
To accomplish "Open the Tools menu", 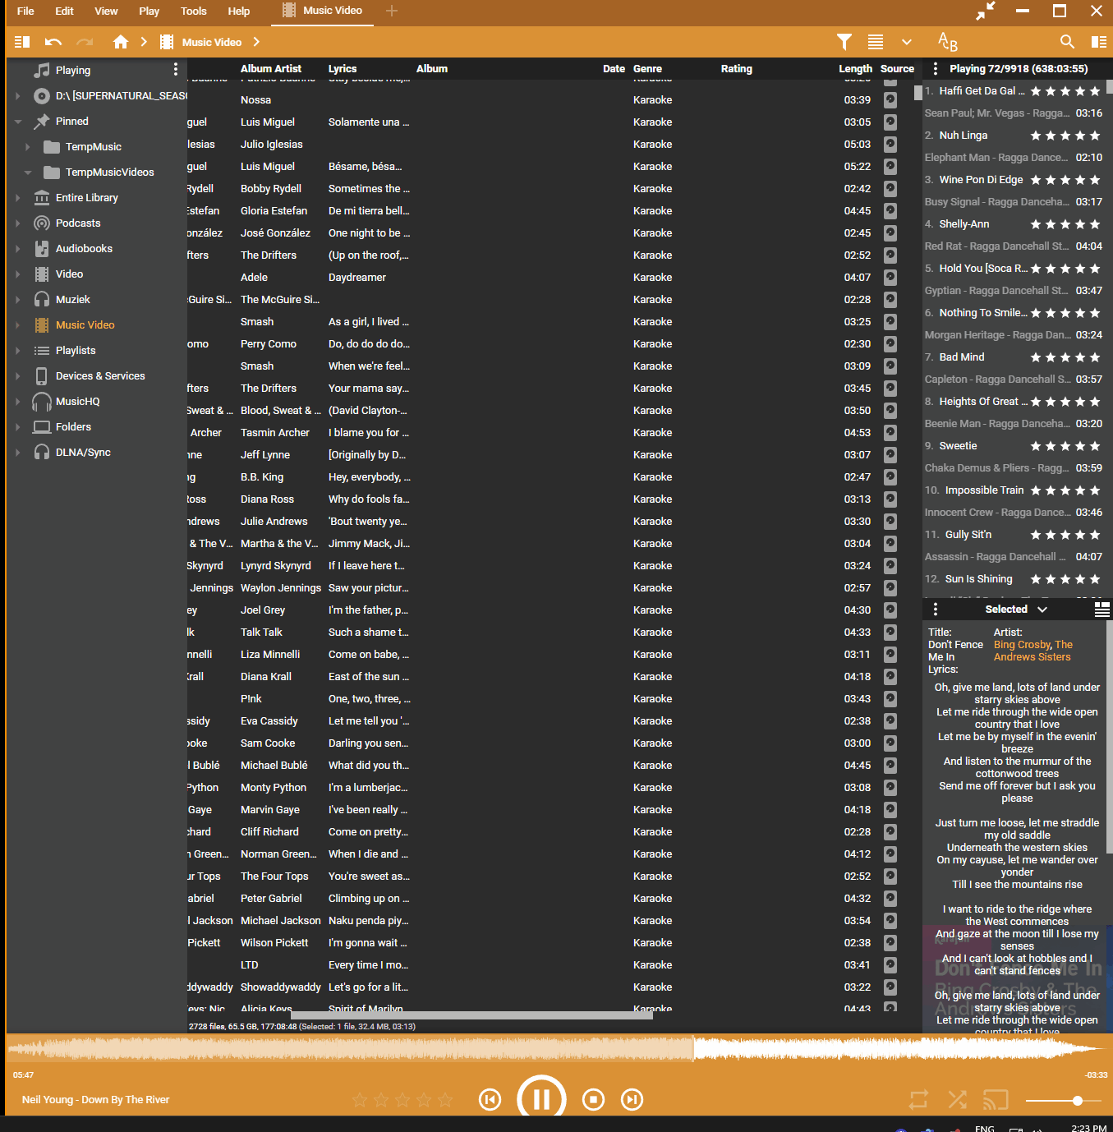I will pos(193,11).
